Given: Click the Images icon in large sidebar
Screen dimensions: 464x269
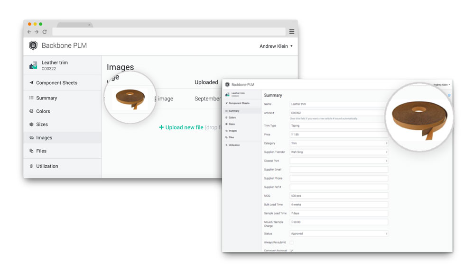Looking at the screenshot, I should (31, 138).
